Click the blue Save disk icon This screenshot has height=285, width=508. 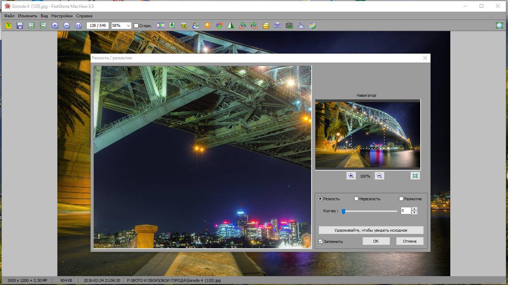coord(20,25)
